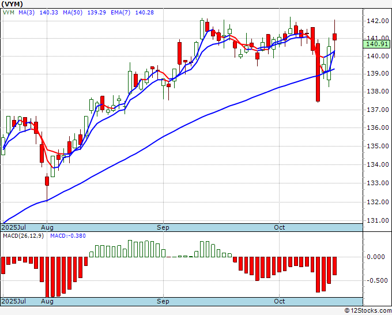Click the 138.00 price axis label
This screenshot has width=392, height=315.
[x=378, y=92]
